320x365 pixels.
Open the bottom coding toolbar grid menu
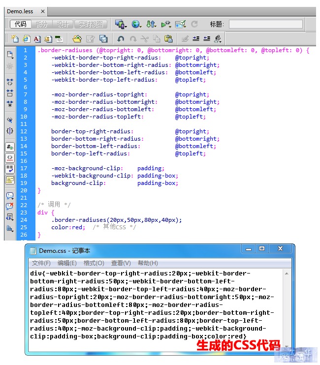(x=10, y=228)
